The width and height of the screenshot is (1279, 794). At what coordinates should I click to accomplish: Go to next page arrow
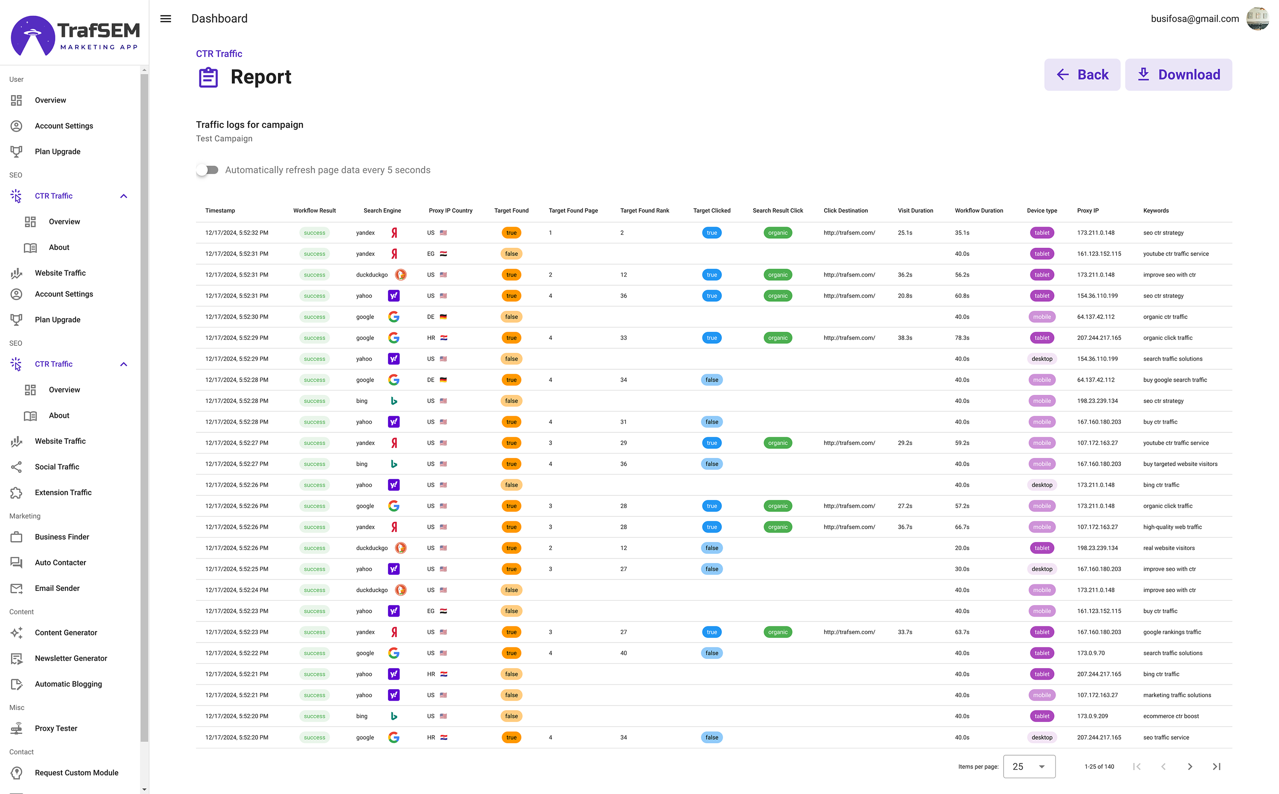tap(1190, 767)
